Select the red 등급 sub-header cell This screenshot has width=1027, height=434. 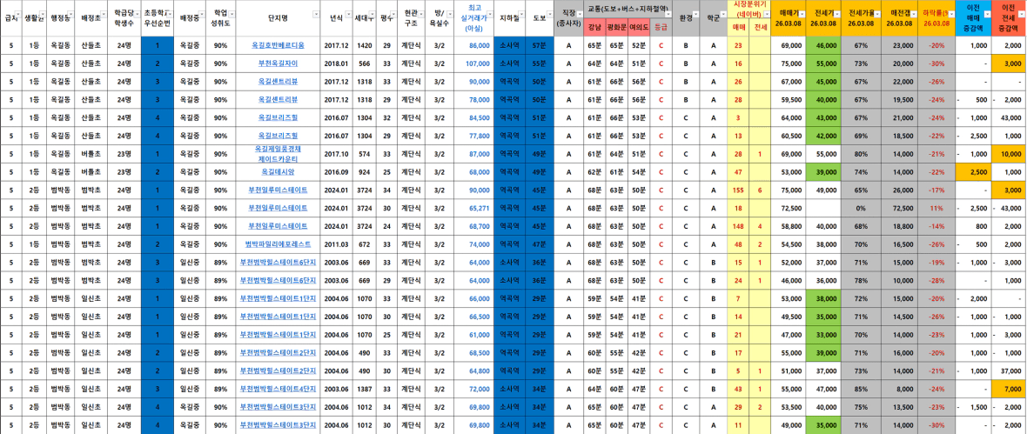661,28
